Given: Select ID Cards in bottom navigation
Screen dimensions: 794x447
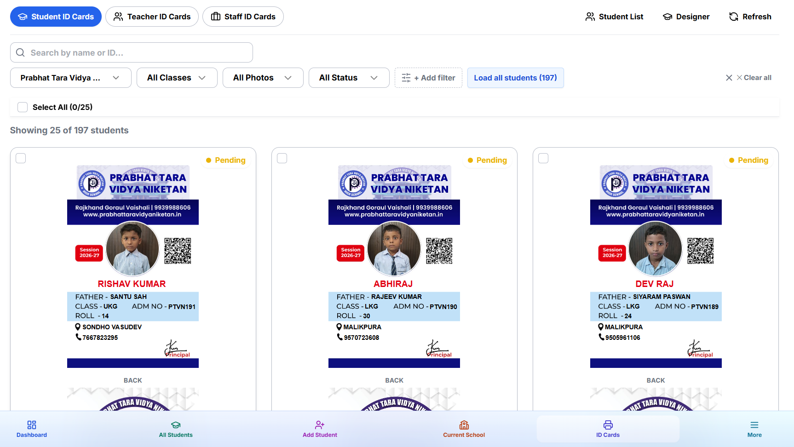Looking at the screenshot, I should 608,429.
